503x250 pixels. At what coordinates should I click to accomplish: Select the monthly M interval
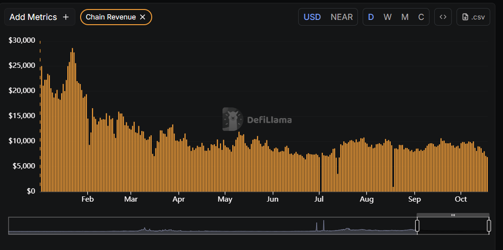tap(404, 17)
